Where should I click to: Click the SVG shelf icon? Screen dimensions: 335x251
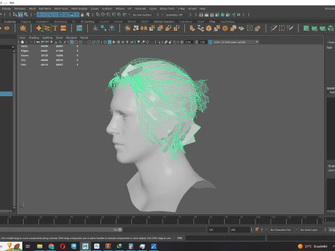click(64, 29)
